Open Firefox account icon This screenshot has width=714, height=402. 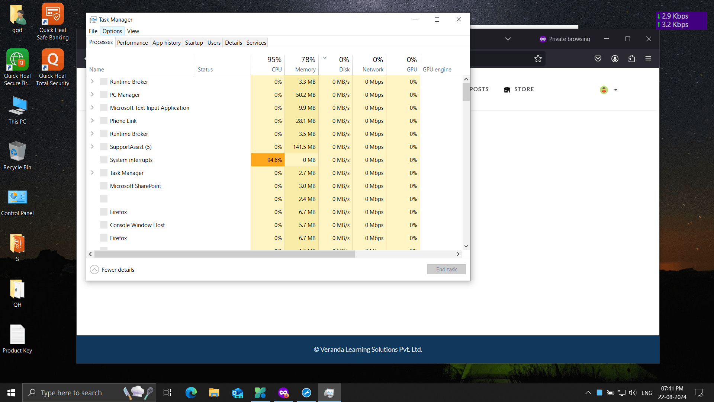[x=615, y=58]
